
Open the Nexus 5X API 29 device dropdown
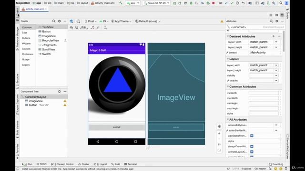(x=156, y=3)
